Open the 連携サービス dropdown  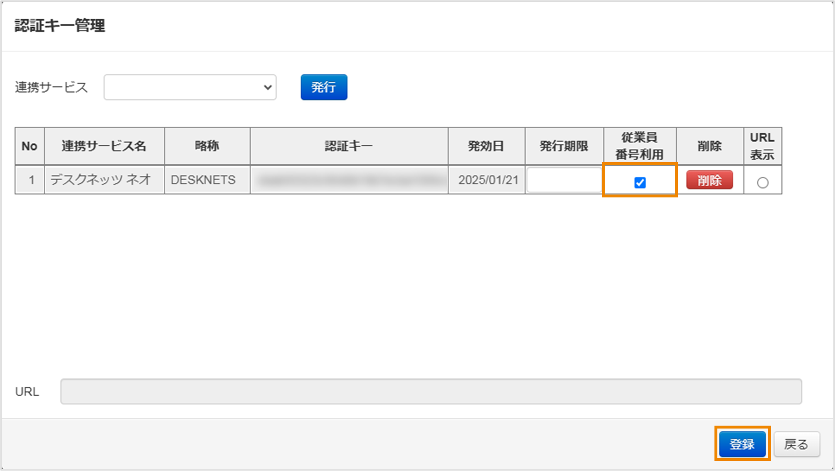click(x=190, y=87)
